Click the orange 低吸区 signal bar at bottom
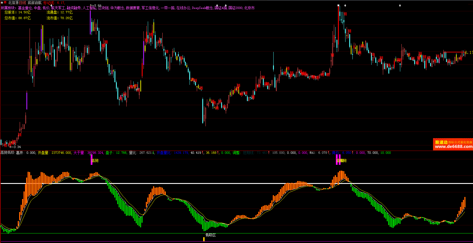The width and height of the screenshot is (473, 243). [204, 239]
